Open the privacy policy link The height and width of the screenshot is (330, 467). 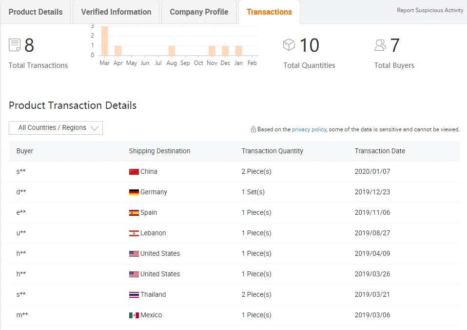tap(309, 129)
